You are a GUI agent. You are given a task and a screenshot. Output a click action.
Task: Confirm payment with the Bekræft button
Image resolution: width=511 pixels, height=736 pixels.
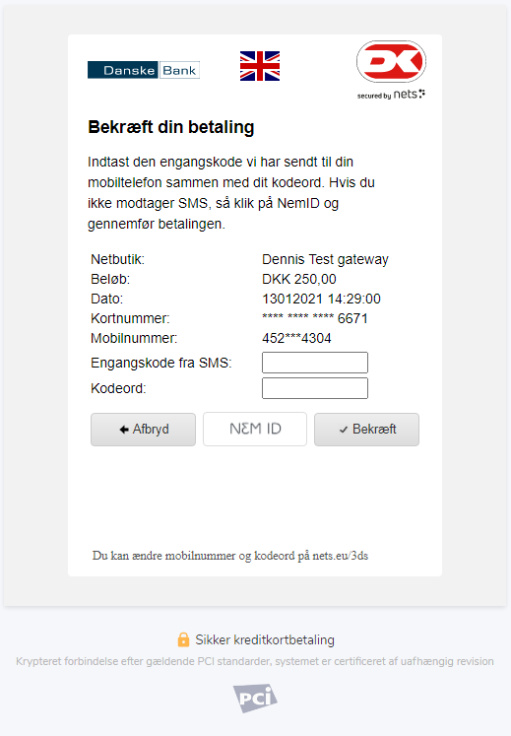click(366, 429)
